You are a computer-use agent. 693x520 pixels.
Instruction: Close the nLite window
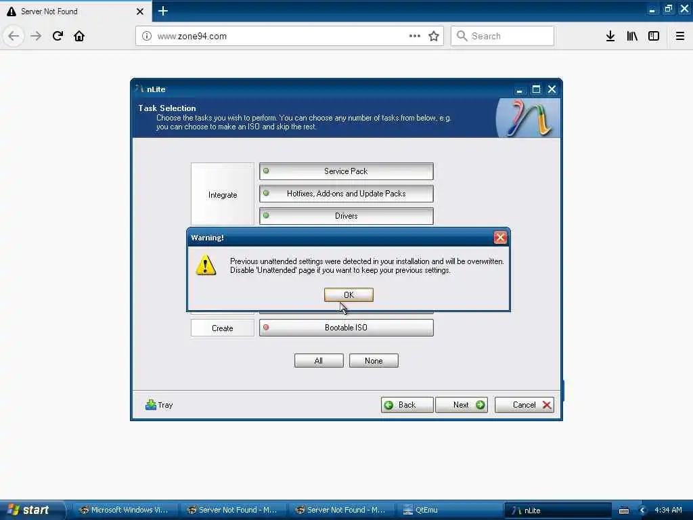click(x=552, y=89)
